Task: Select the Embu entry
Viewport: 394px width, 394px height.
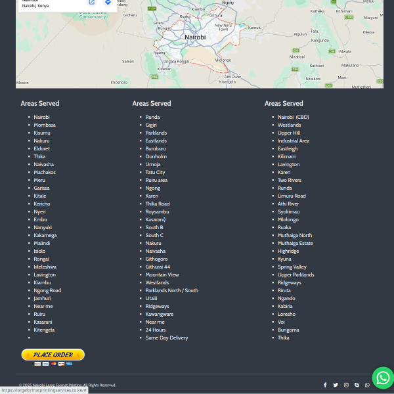Action: pos(41,219)
